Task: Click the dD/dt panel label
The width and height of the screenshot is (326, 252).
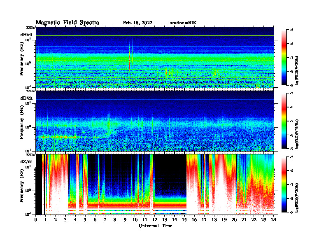Action: point(26,98)
